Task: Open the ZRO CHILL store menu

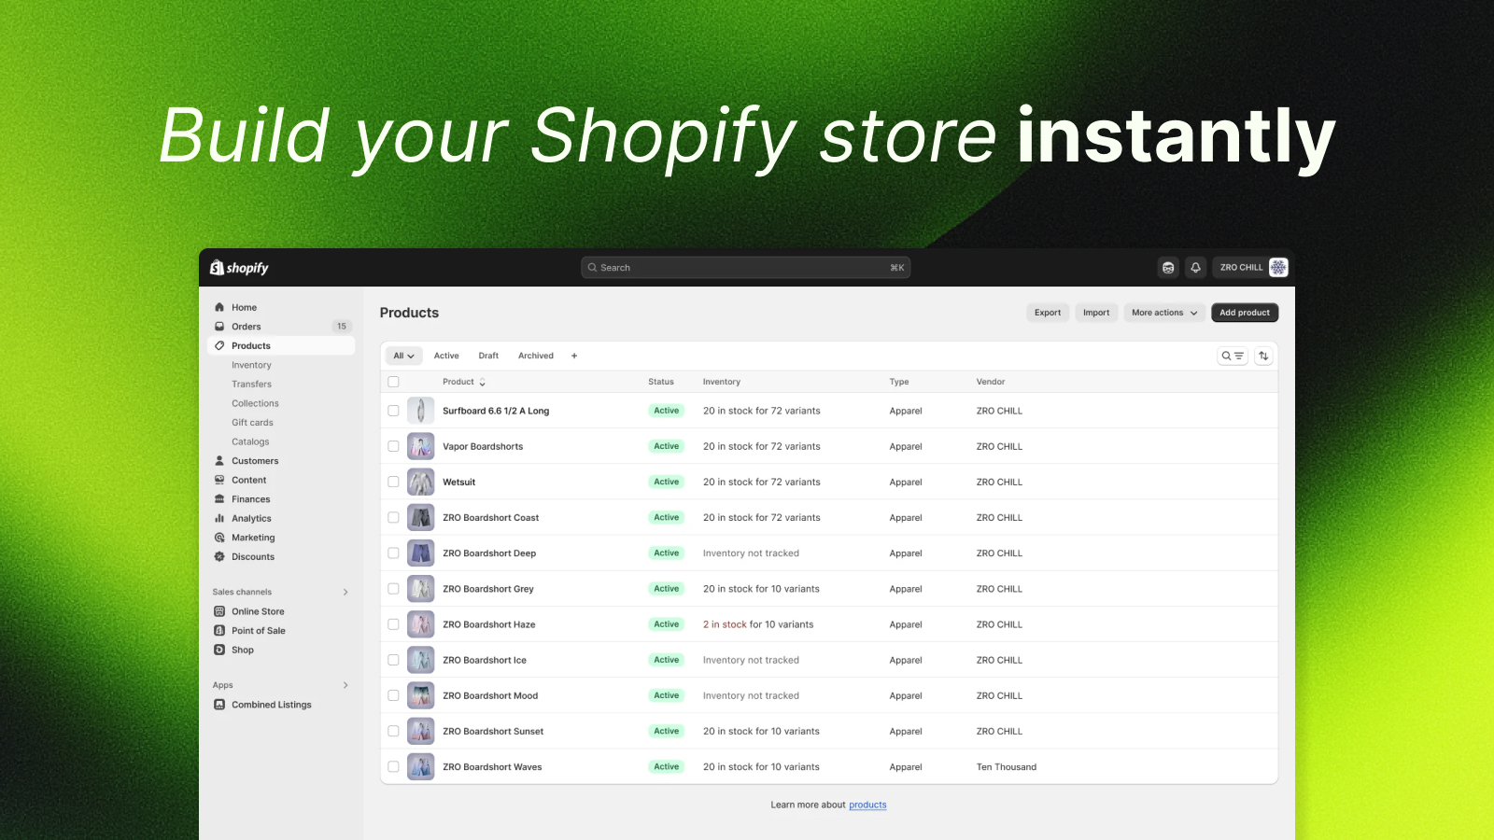Action: coord(1251,267)
